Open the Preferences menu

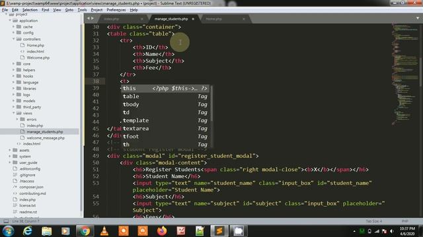116,10
